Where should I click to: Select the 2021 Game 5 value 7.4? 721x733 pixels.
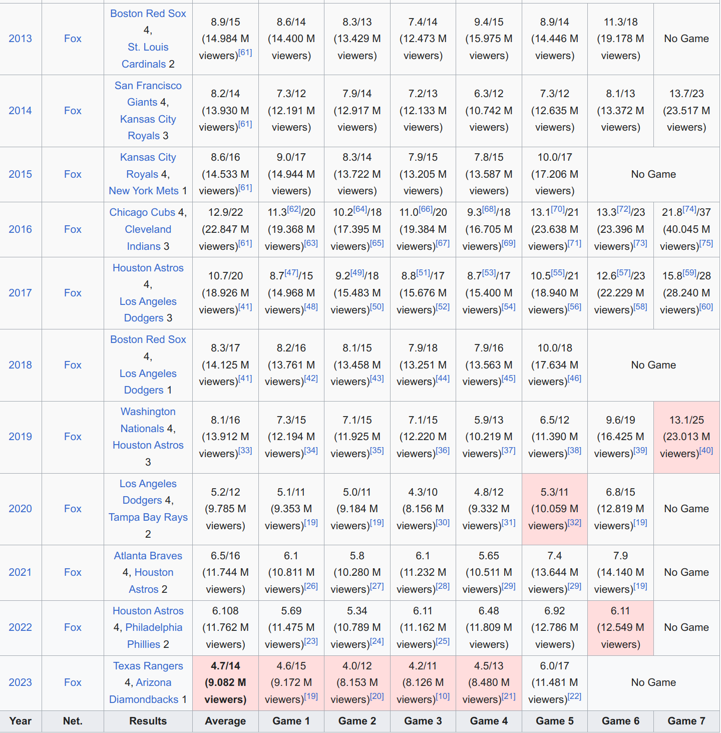click(555, 556)
